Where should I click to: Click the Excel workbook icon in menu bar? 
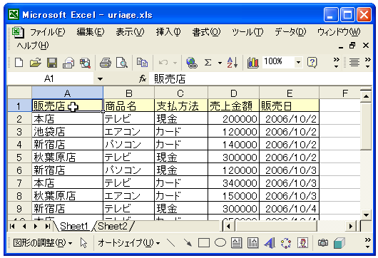click(18, 32)
